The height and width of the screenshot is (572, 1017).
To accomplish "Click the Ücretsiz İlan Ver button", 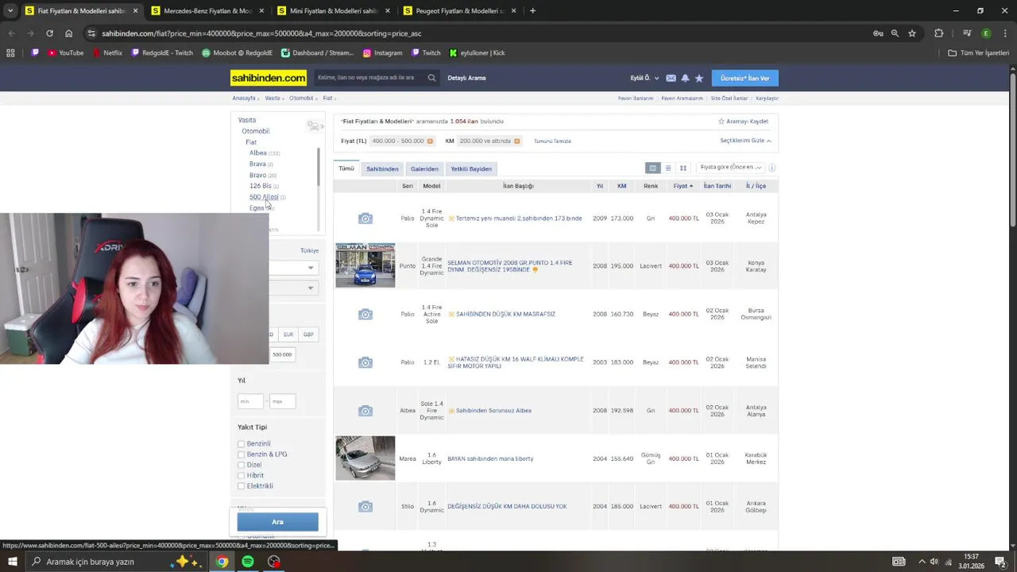I will click(x=744, y=78).
